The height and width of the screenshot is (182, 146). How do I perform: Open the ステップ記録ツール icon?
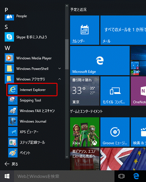click(13, 142)
